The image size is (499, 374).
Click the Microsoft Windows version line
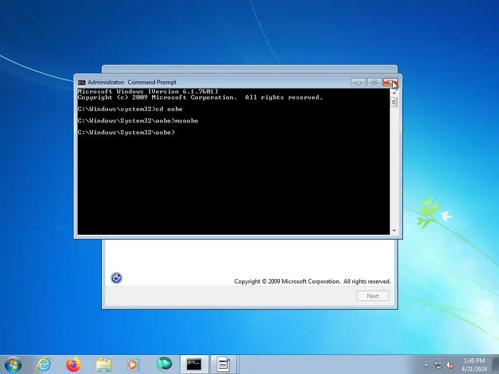tap(148, 92)
